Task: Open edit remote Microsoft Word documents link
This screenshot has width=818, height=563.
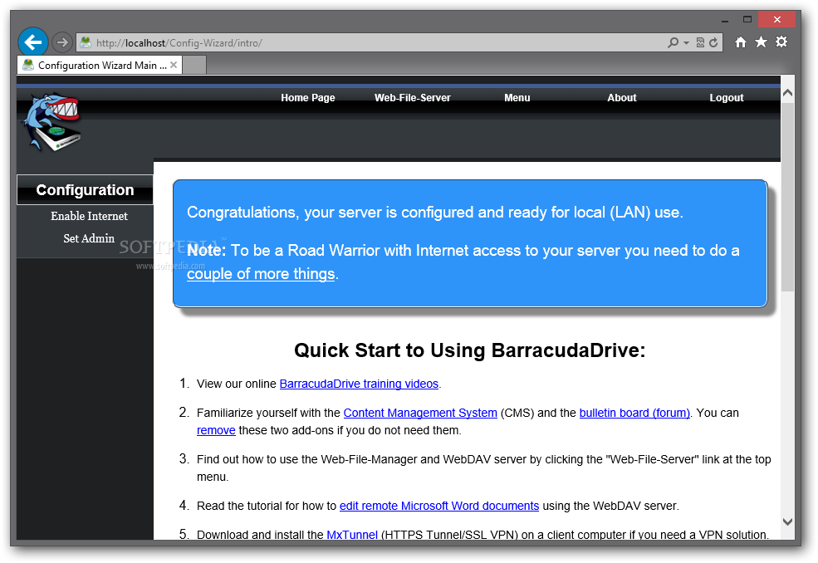Action: 439,506
